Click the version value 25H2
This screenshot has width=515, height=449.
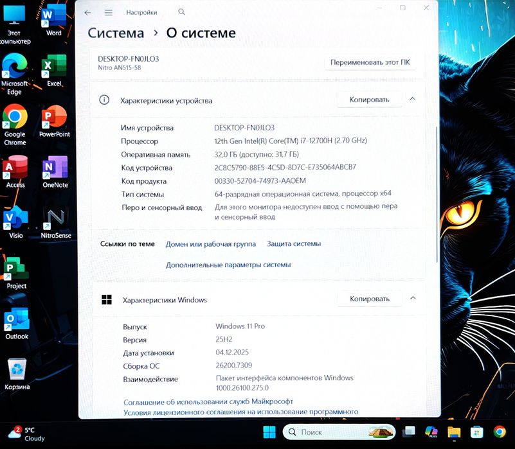click(x=224, y=339)
